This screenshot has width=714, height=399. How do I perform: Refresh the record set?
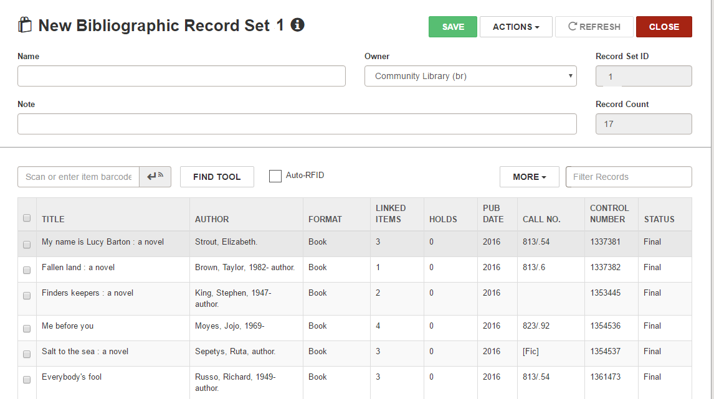pos(594,27)
